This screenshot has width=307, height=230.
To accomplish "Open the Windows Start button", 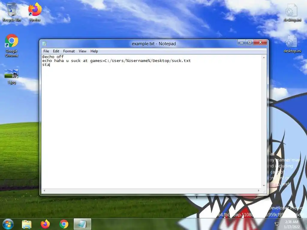I will pos(8,224).
